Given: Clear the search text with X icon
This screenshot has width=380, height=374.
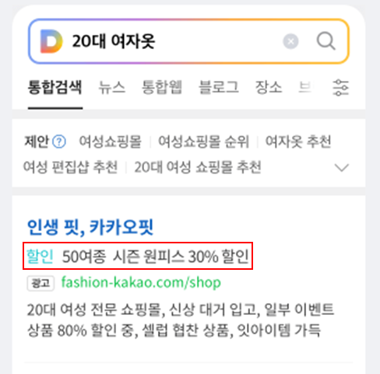Looking at the screenshot, I should pyautogui.click(x=290, y=41).
